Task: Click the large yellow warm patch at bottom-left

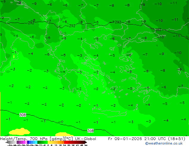Action: pyautogui.click(x=20, y=131)
